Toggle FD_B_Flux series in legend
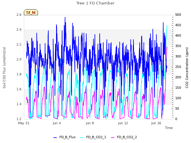 64,137
